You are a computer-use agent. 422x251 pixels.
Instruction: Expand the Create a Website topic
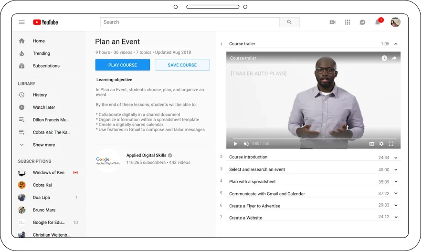(396, 217)
